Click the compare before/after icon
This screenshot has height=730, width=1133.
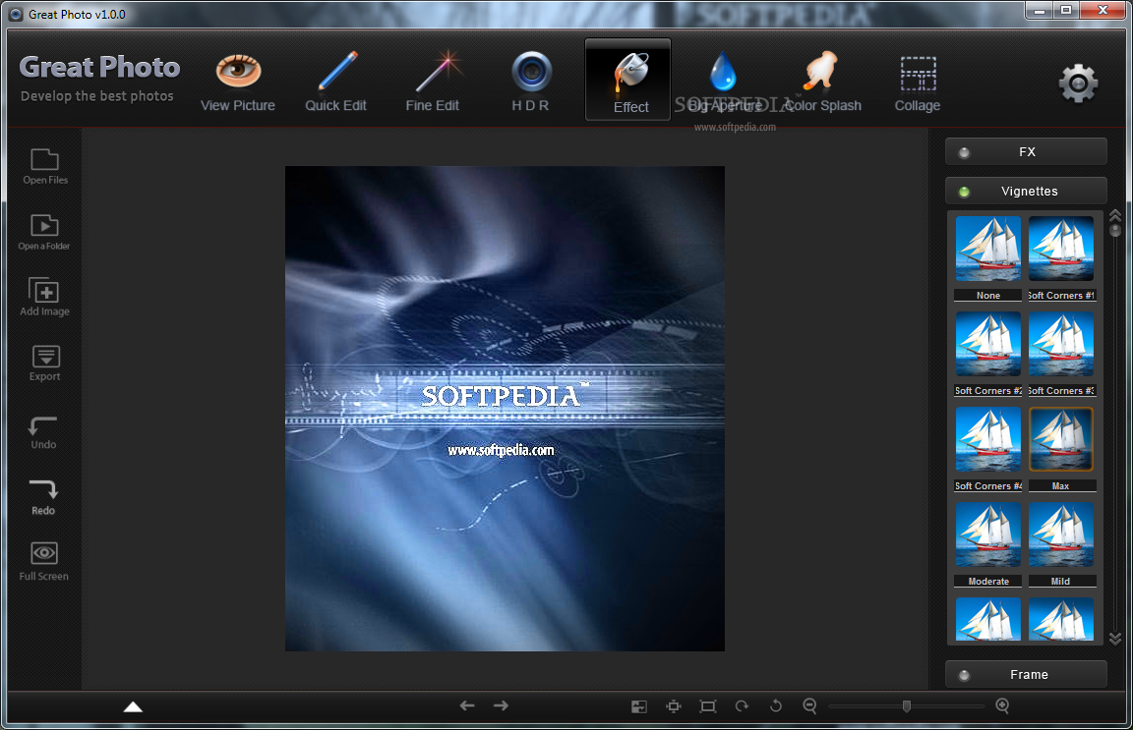638,706
